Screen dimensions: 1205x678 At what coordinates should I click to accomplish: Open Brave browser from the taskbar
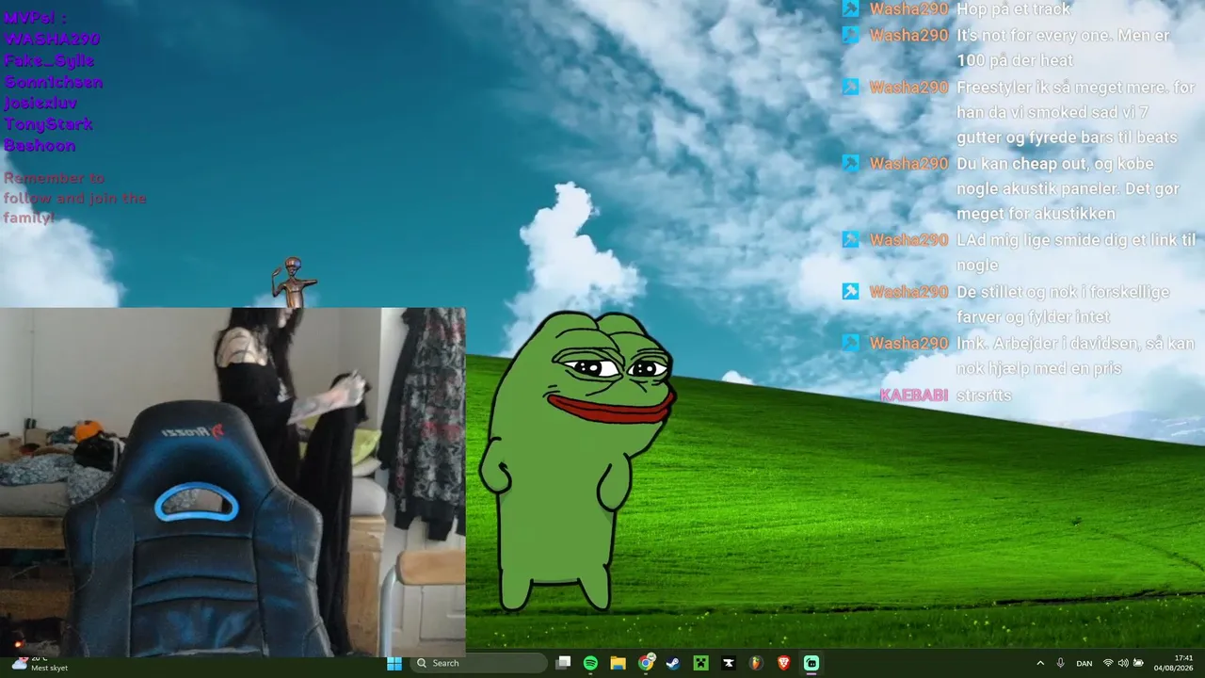click(783, 663)
